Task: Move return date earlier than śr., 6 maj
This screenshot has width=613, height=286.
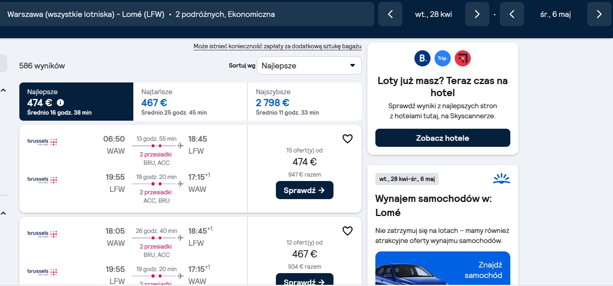Action: point(512,14)
